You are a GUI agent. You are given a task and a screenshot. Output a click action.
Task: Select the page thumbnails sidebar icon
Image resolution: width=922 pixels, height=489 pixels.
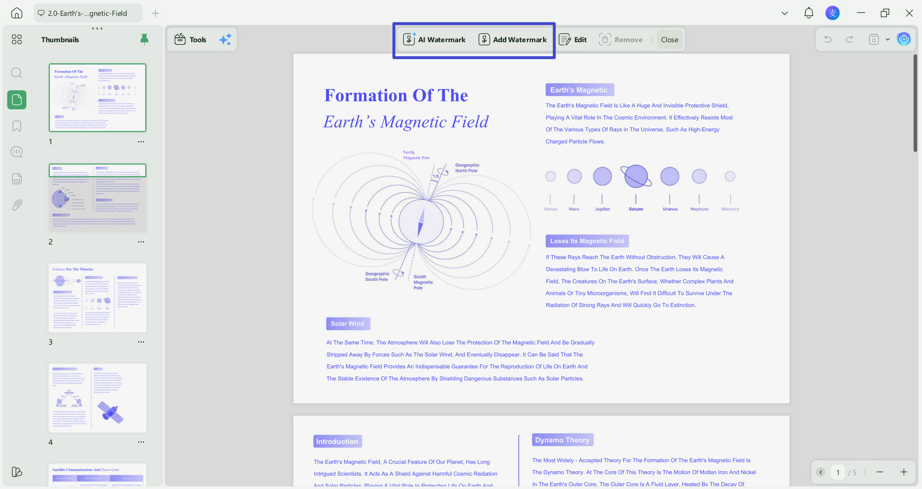(17, 100)
